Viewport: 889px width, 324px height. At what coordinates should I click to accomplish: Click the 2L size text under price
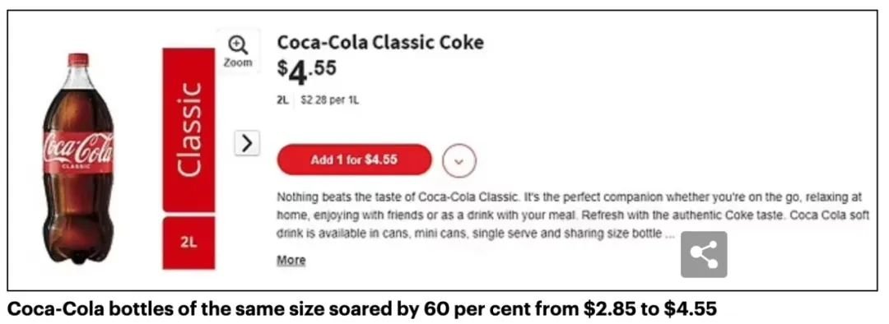[x=282, y=100]
